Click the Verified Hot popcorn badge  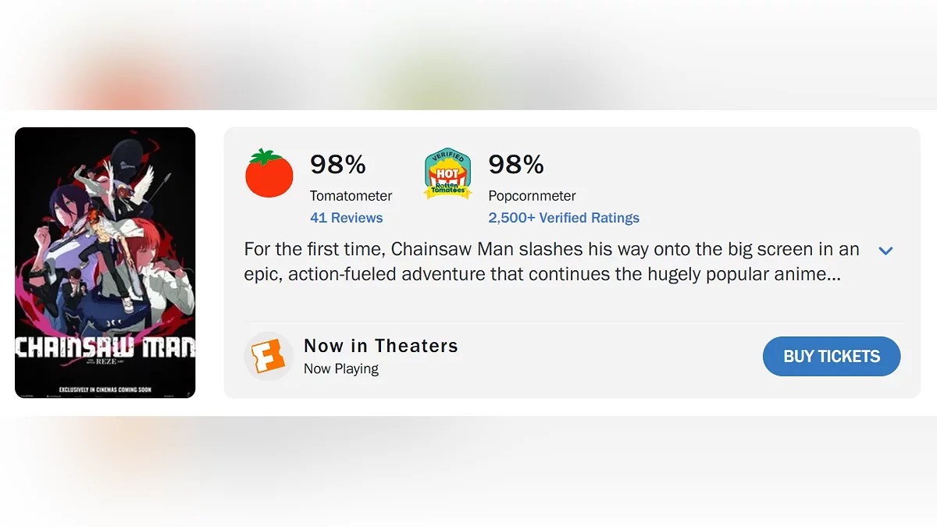[447, 173]
